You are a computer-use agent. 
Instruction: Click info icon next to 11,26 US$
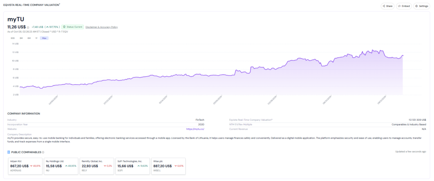[x=28, y=28]
